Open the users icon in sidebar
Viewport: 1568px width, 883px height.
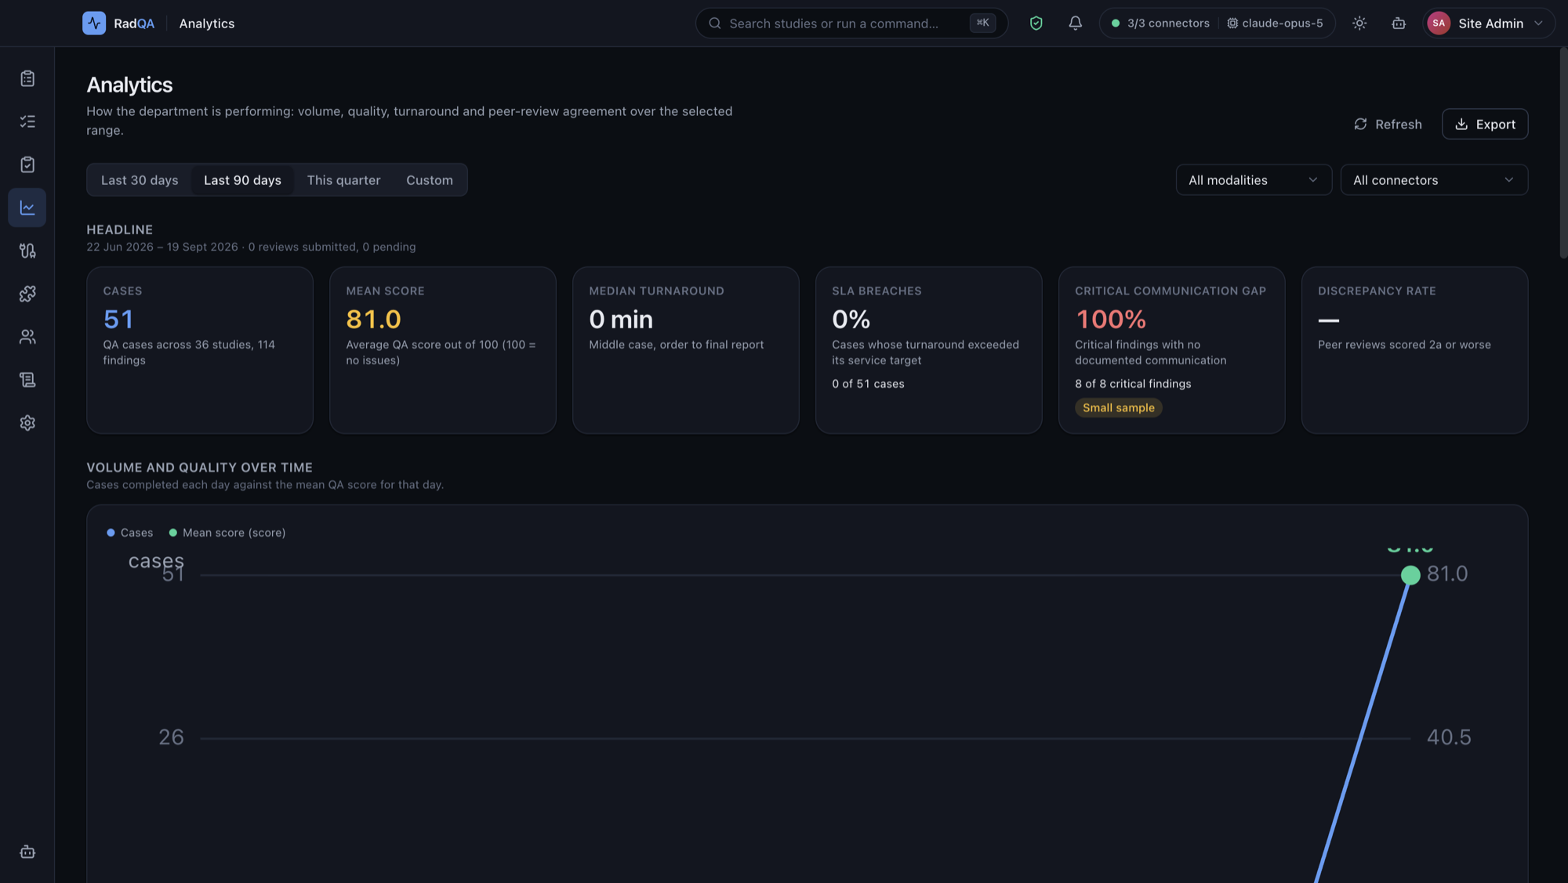[27, 337]
